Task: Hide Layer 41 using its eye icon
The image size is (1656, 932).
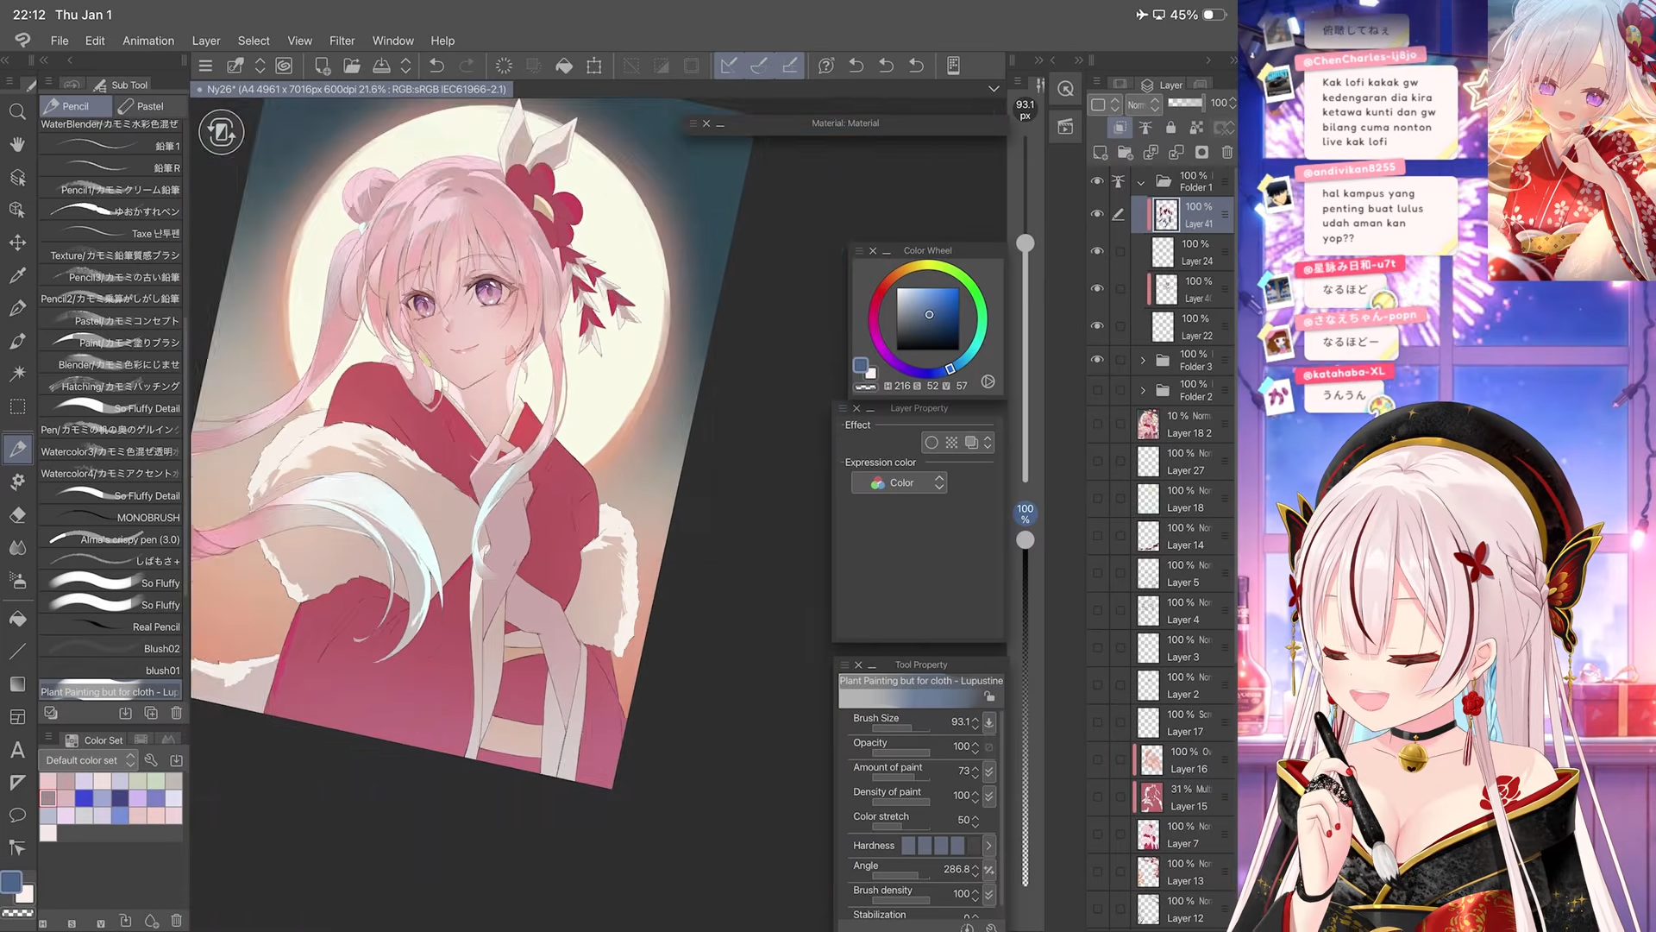Action: tap(1097, 214)
